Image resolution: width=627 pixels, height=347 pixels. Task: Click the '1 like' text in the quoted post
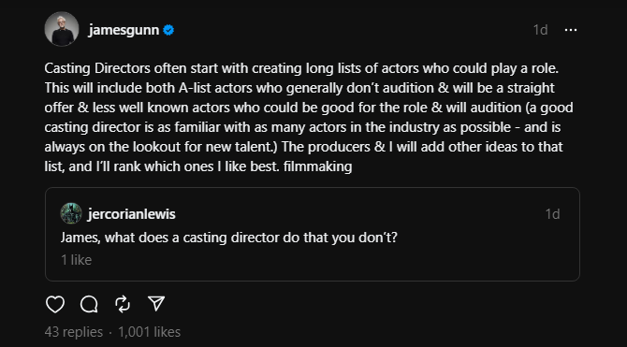(x=77, y=260)
